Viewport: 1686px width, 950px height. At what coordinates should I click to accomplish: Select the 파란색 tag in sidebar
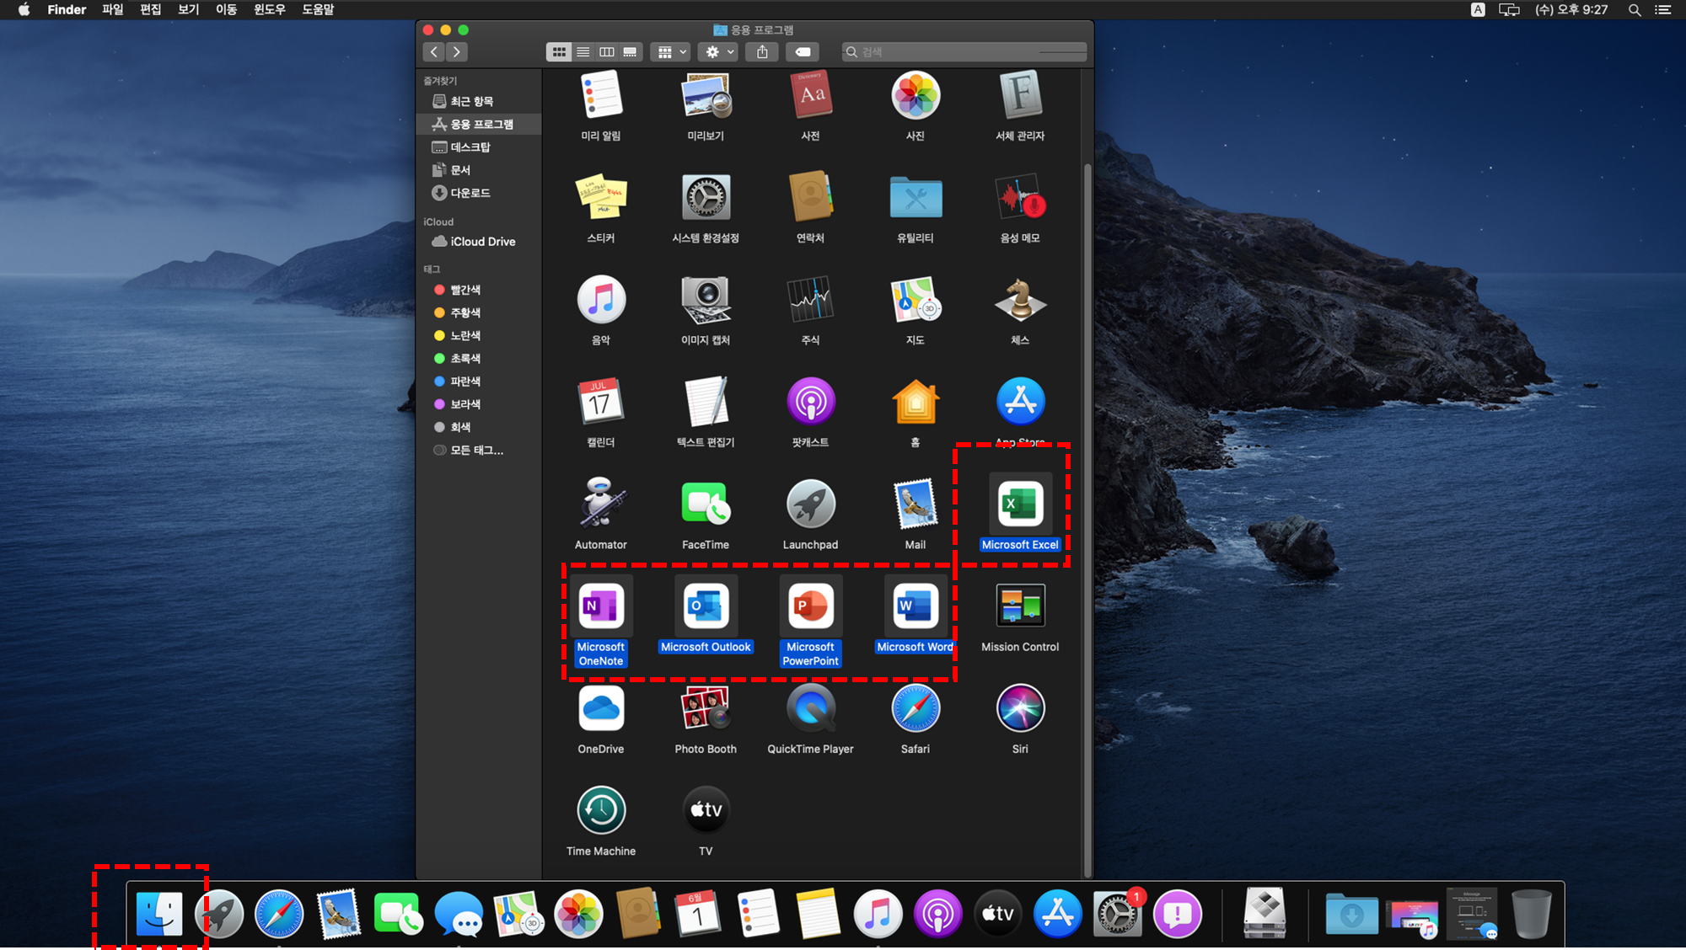tap(479, 382)
